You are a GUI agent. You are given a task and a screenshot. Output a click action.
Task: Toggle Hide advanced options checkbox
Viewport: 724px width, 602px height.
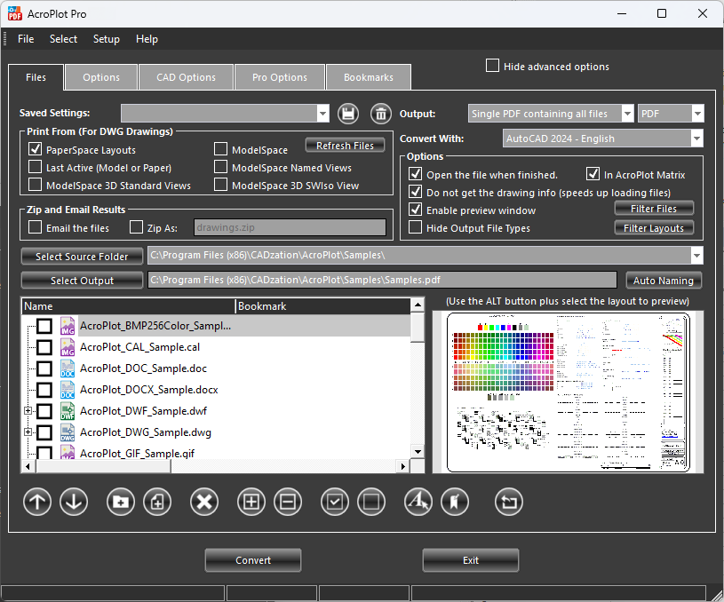493,66
